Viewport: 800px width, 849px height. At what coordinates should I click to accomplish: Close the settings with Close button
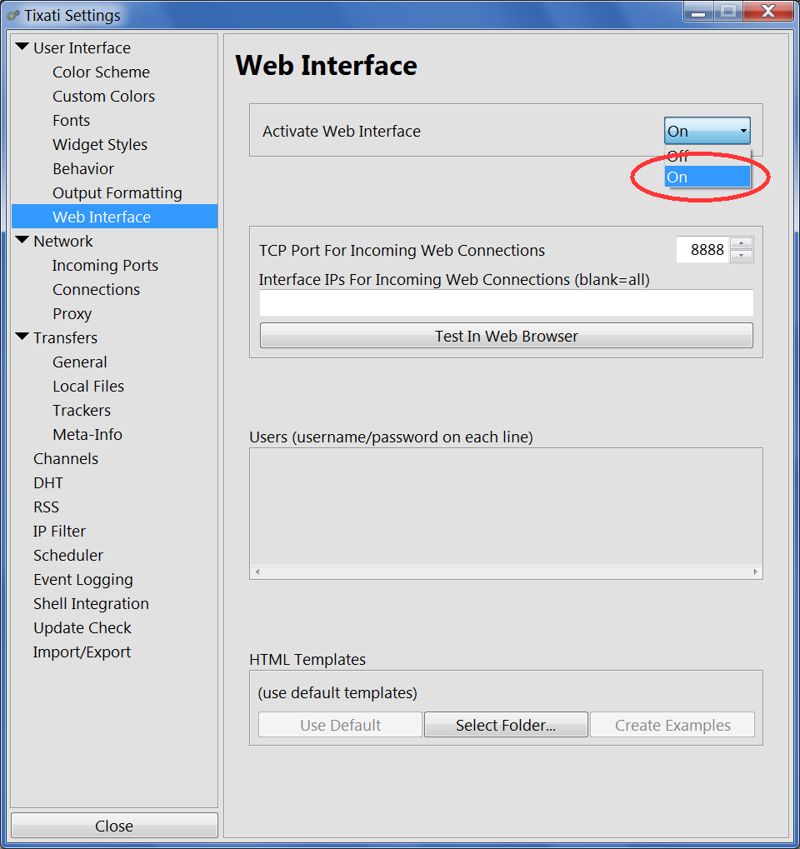coord(114,825)
